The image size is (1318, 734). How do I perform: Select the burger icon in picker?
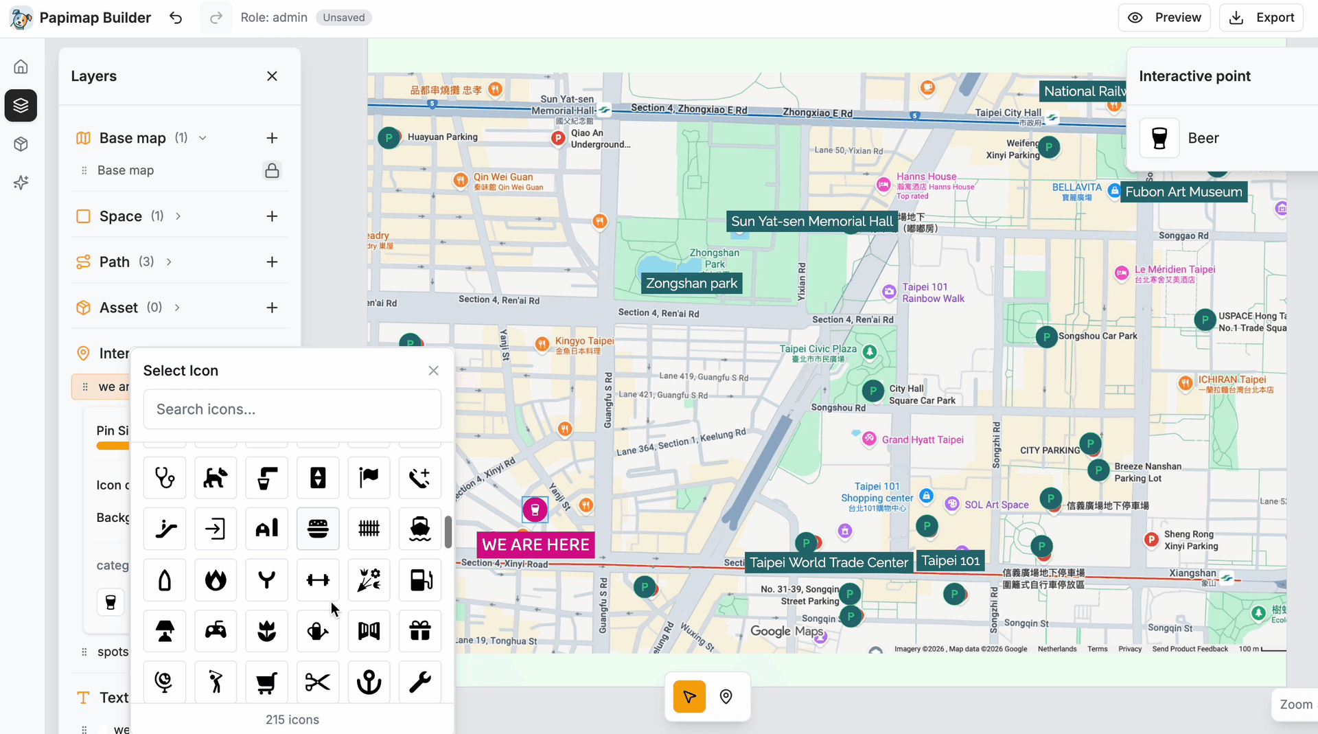coord(318,529)
